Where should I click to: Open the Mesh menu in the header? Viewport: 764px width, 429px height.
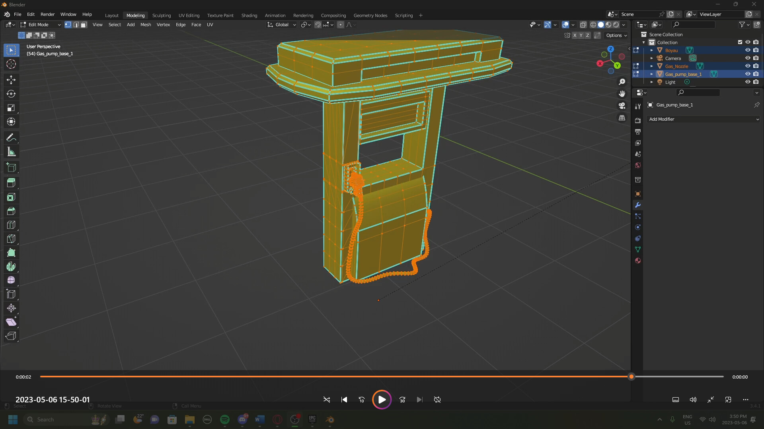click(x=145, y=25)
